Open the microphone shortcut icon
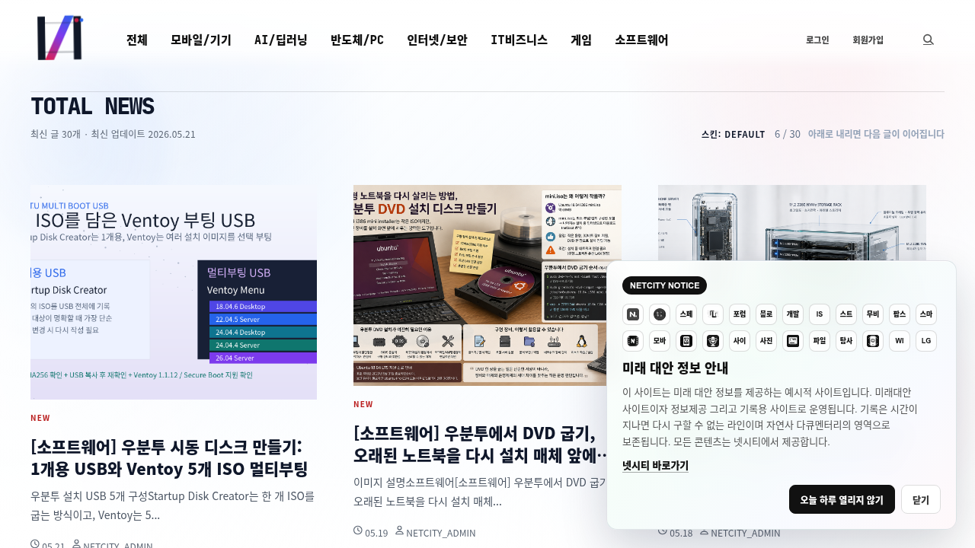 coord(713,341)
